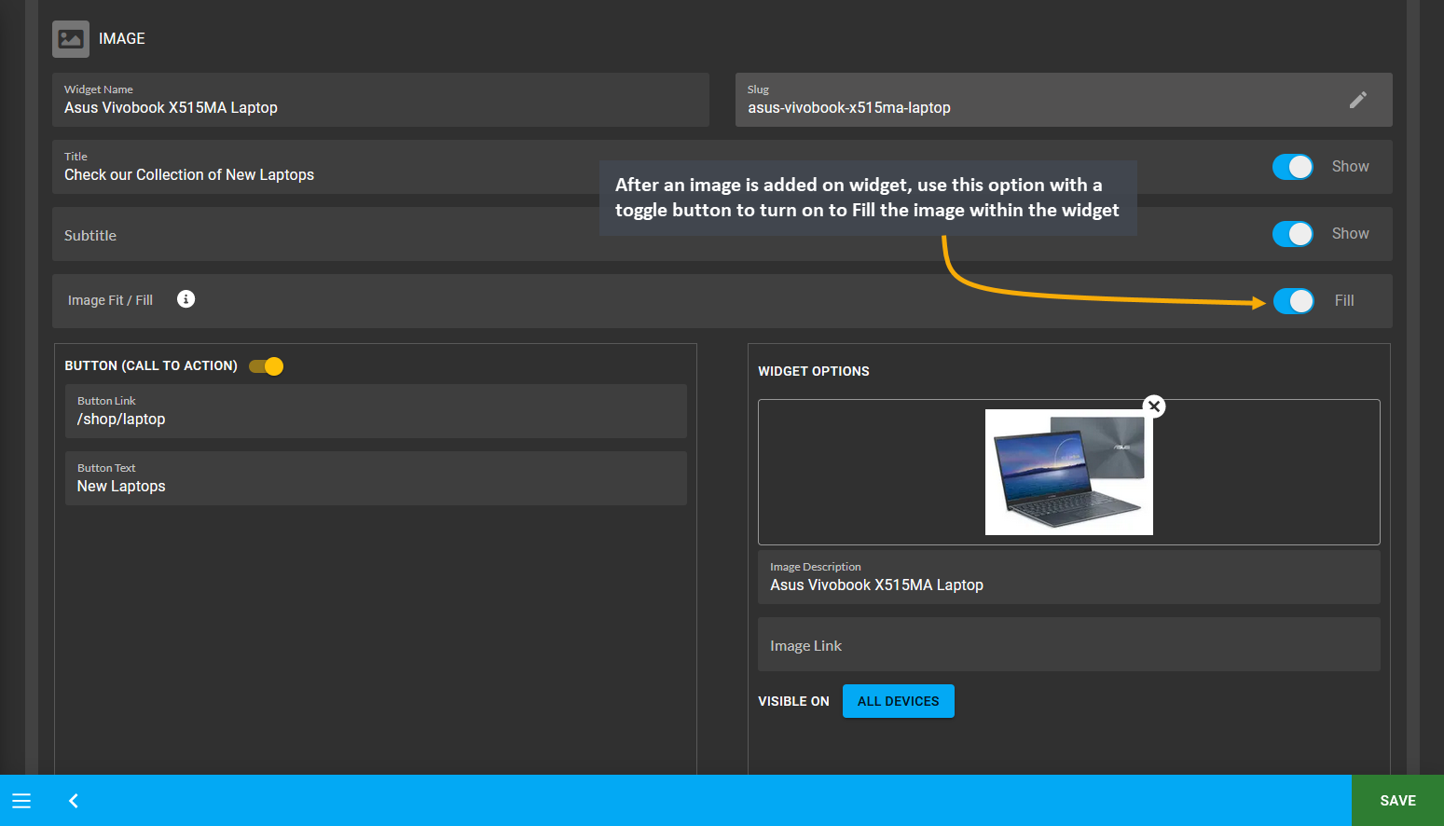The height and width of the screenshot is (826, 1444).
Task: Toggle the Title Show switch
Action: coord(1293,167)
